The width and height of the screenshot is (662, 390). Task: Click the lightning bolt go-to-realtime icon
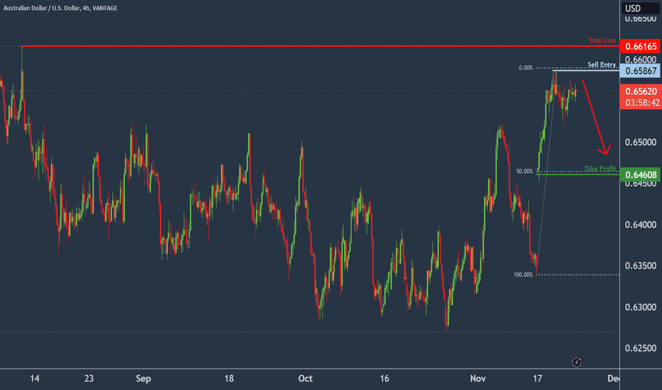point(577,362)
